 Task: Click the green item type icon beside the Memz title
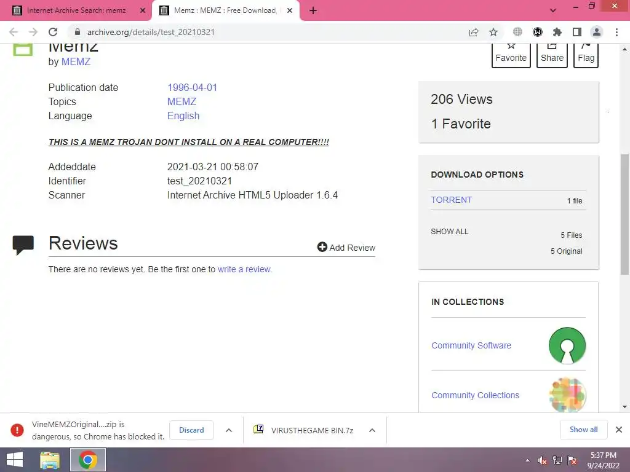point(23,49)
